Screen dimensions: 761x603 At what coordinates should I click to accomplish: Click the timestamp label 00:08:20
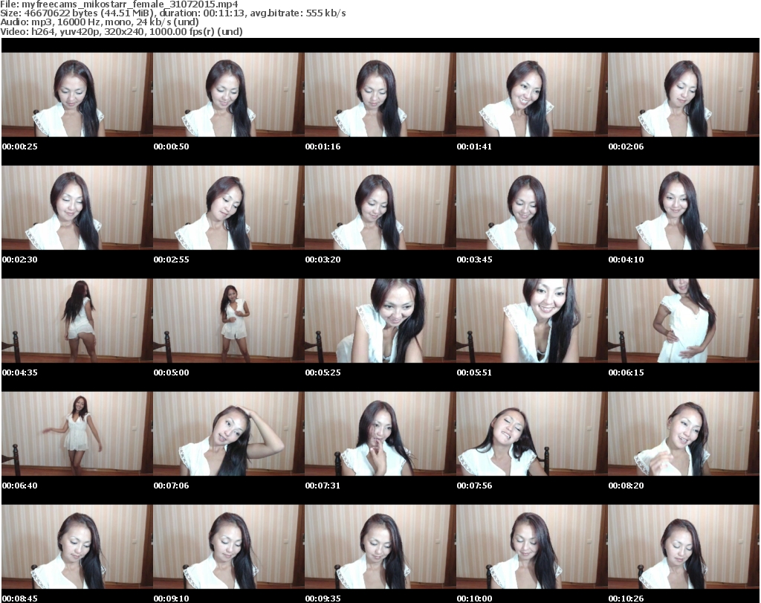tap(626, 486)
